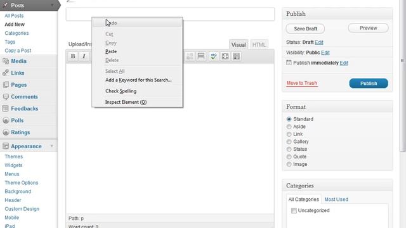Open Tags under Posts
This screenshot has height=228, width=406.
click(10, 42)
